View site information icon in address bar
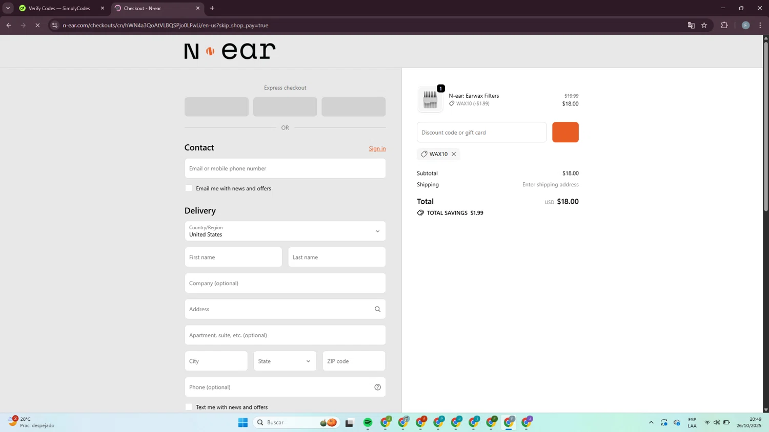 pos(55,25)
